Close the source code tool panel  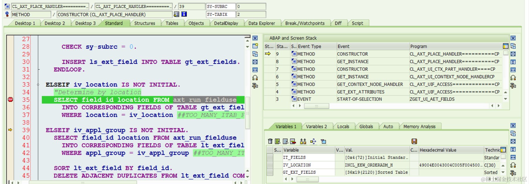255,38
